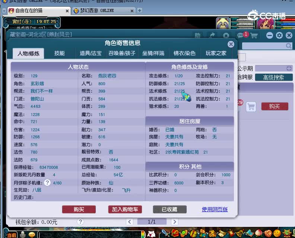Open the 锦衣/染色 tab
Viewport: 295px width, 238px height.
(184, 53)
